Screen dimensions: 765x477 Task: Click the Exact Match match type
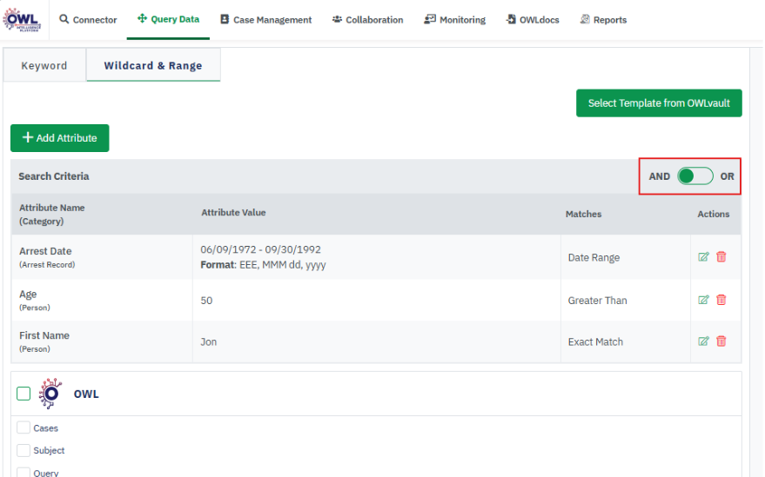(x=595, y=341)
